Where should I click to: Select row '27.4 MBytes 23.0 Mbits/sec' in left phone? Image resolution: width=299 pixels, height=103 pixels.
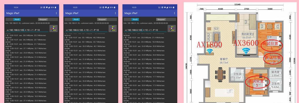click(x=26, y=100)
